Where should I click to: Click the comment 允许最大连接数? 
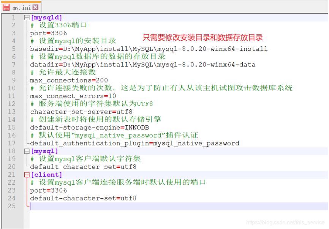click(x=63, y=73)
